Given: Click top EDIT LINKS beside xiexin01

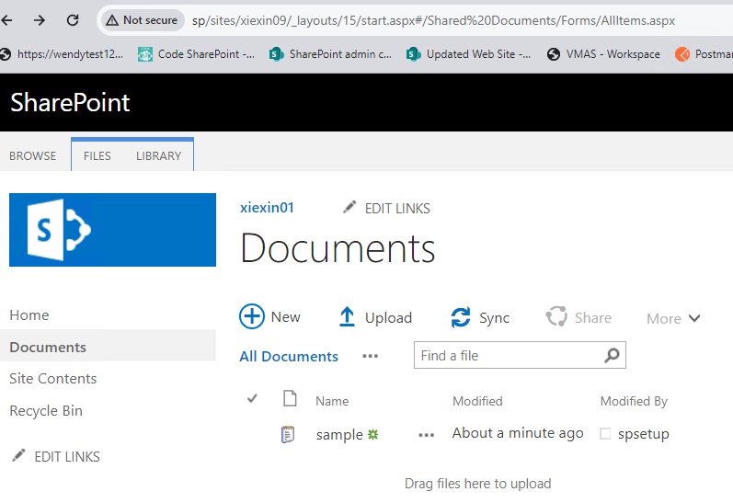Looking at the screenshot, I should [397, 209].
